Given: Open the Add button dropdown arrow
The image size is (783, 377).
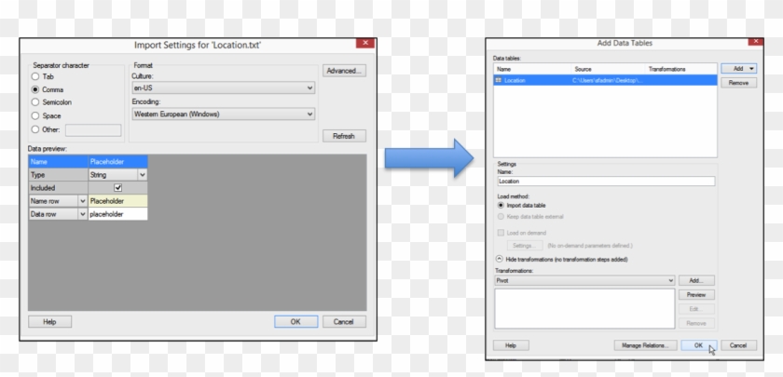Looking at the screenshot, I should pos(751,69).
